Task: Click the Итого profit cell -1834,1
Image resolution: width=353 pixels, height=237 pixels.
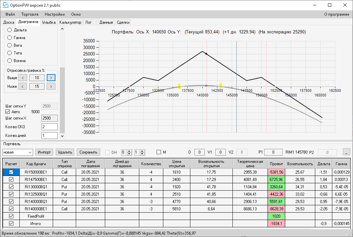Action: pos(276,224)
